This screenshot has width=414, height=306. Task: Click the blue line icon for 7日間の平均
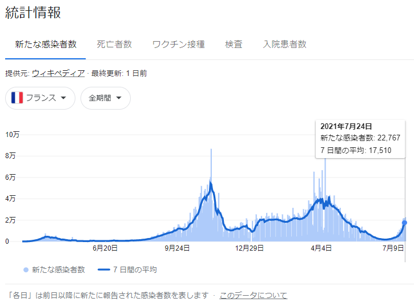[x=103, y=269]
